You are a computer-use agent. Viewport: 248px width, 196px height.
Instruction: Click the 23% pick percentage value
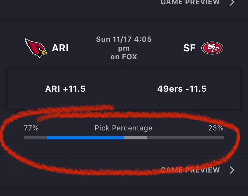point(216,128)
